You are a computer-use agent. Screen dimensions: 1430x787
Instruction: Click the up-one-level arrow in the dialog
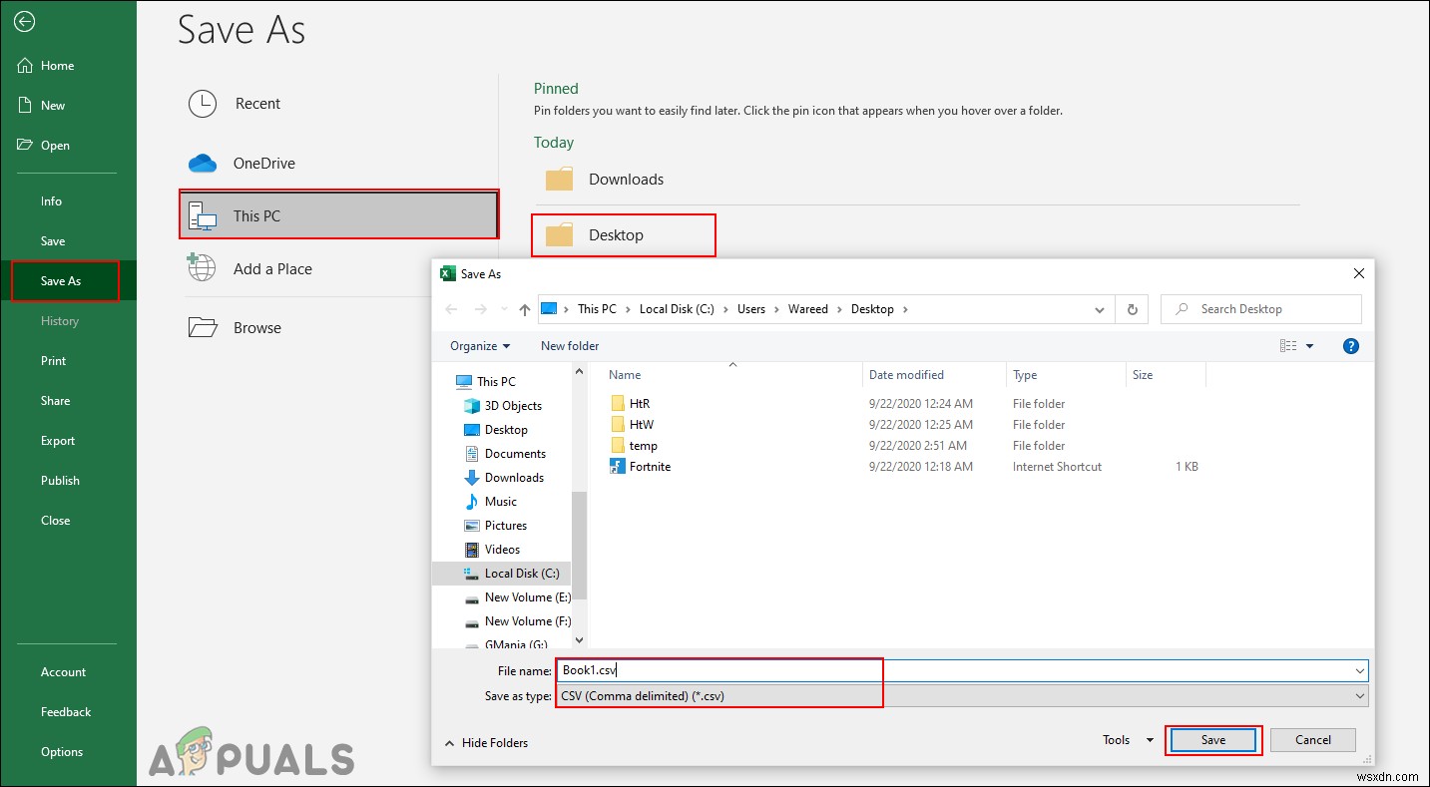tap(523, 308)
